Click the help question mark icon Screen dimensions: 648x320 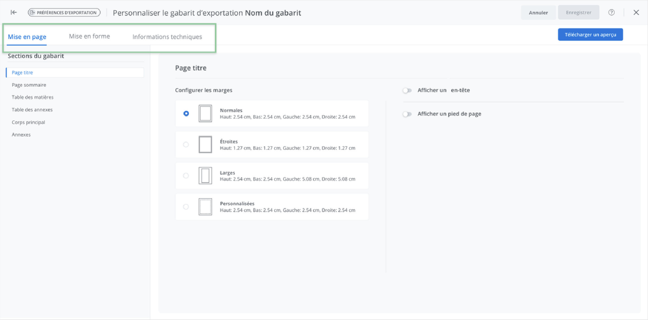[x=611, y=12]
